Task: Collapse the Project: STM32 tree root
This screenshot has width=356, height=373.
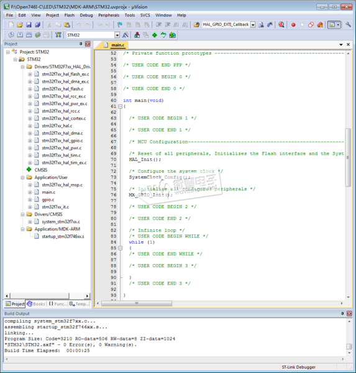Action: (8, 52)
